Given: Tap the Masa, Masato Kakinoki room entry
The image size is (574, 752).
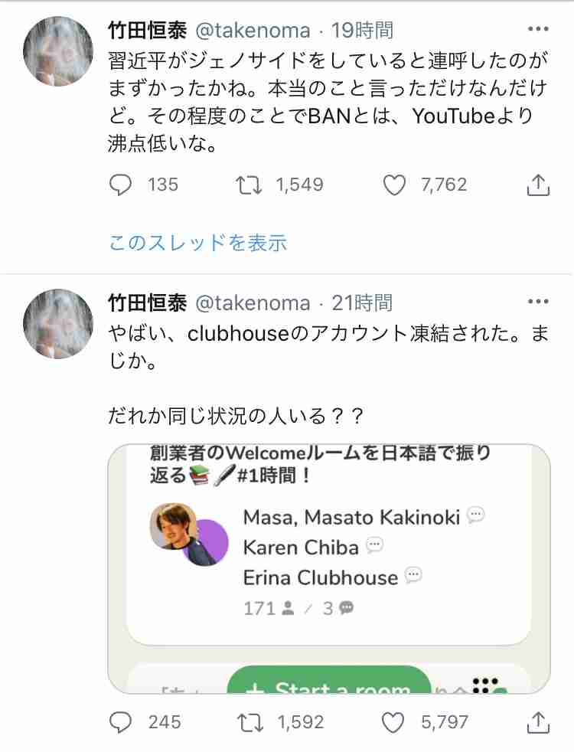Looking at the screenshot, I should point(351,517).
